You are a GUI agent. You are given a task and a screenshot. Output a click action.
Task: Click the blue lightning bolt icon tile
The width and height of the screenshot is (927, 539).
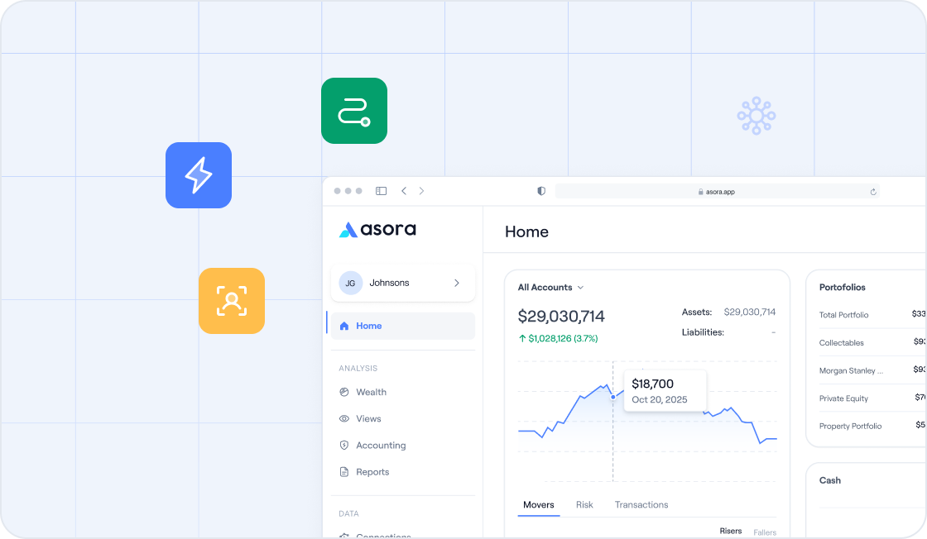pos(199,175)
